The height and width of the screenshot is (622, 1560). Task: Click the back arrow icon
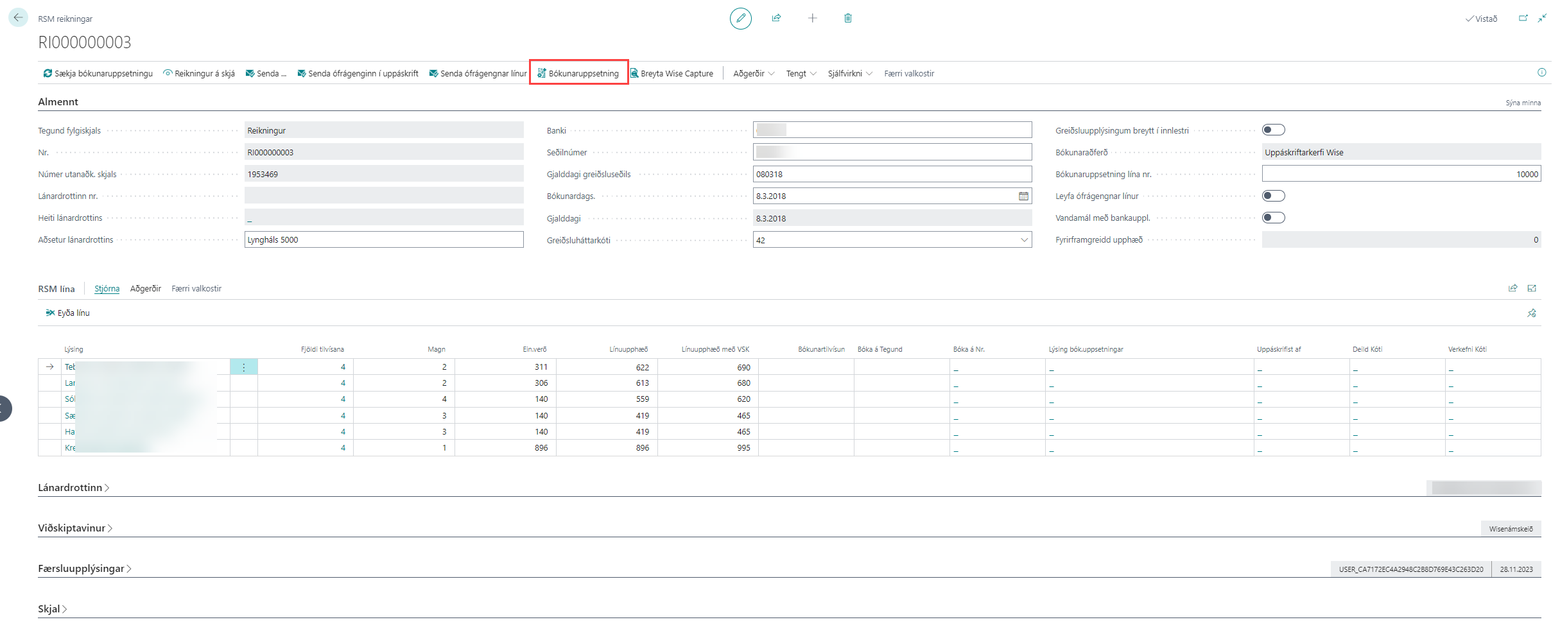[18, 18]
